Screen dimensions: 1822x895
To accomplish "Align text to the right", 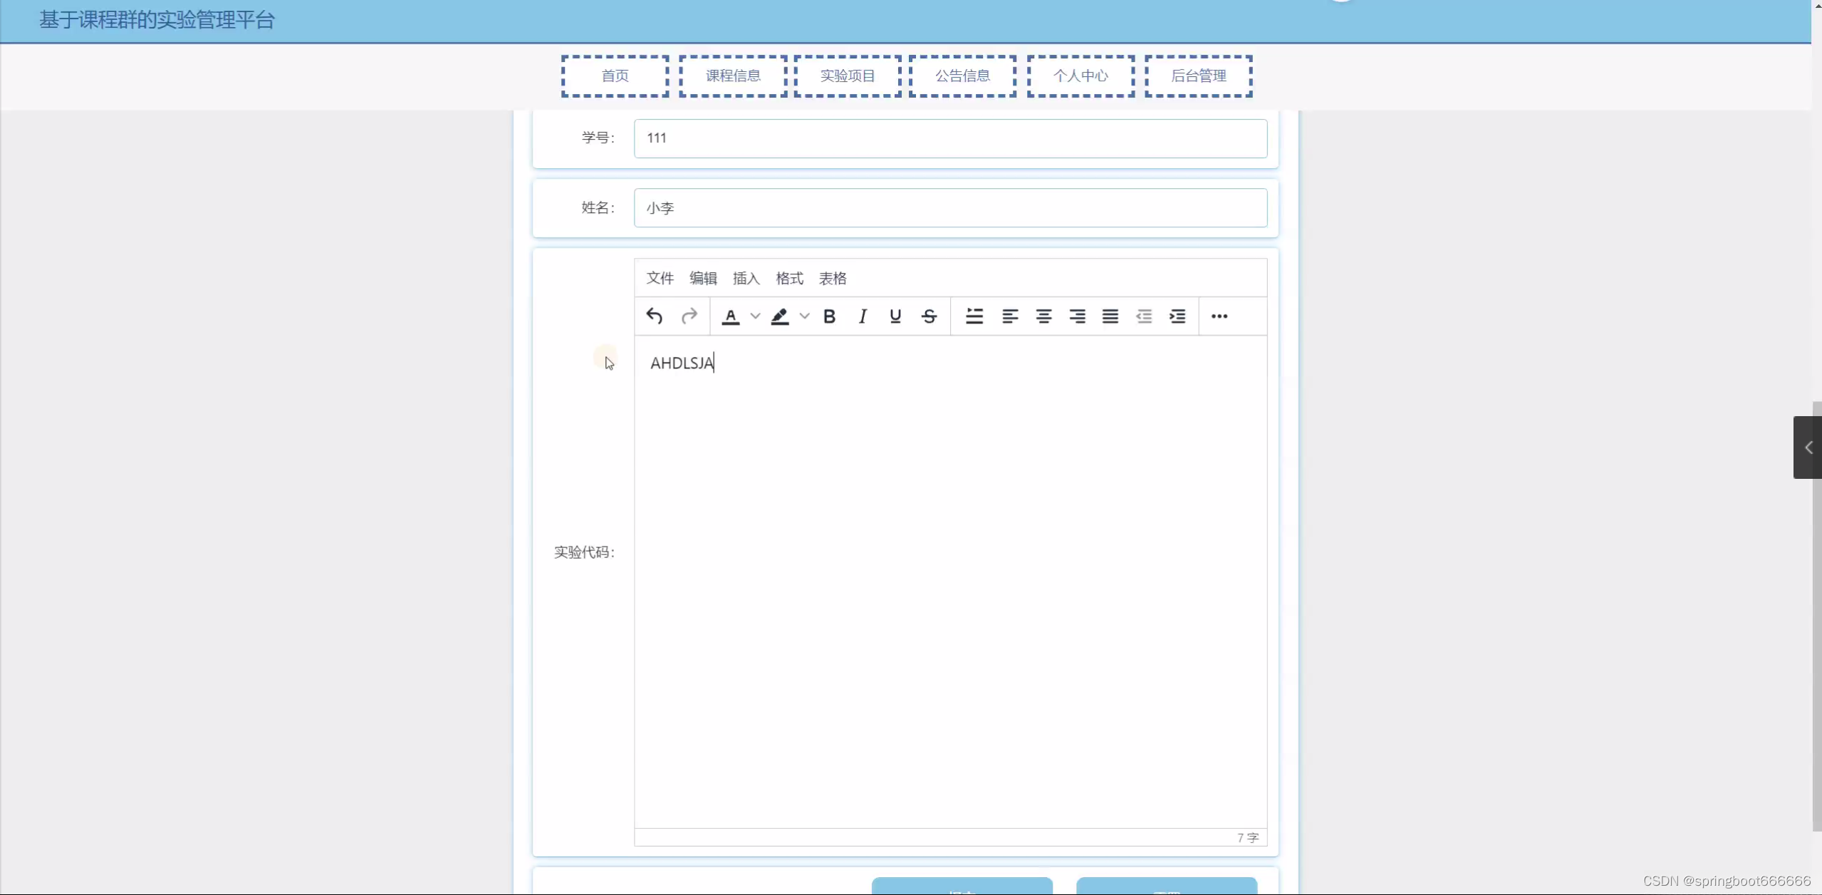I will 1077,316.
